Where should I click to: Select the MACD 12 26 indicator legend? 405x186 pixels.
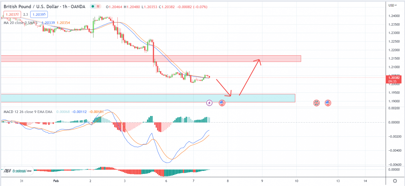pyautogui.click(x=28, y=112)
